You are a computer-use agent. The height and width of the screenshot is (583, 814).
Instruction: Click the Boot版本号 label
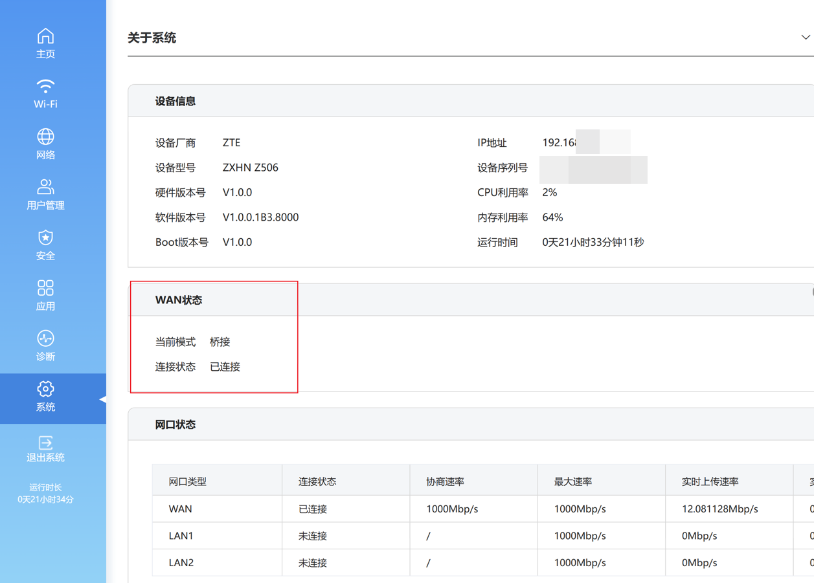pyautogui.click(x=182, y=243)
